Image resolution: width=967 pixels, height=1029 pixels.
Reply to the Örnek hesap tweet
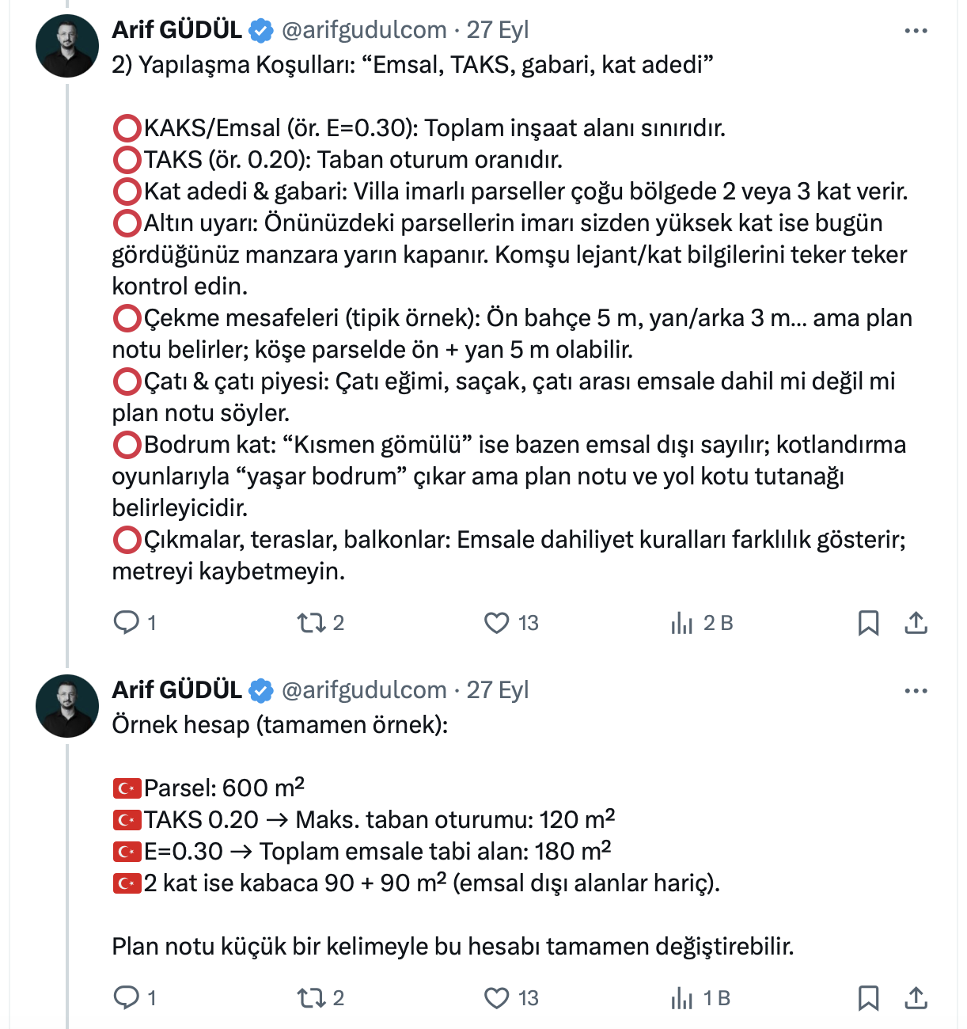pyautogui.click(x=127, y=998)
